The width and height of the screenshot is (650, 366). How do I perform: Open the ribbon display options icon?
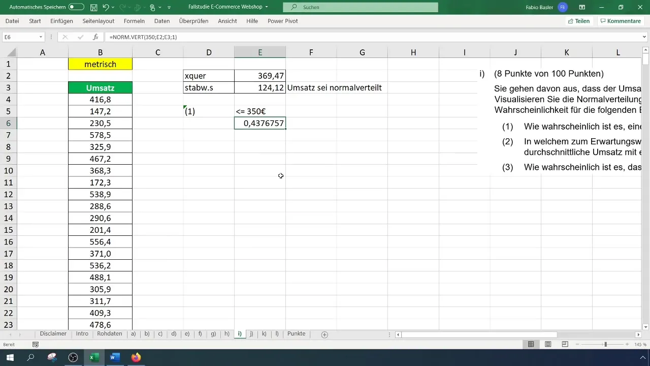click(582, 7)
